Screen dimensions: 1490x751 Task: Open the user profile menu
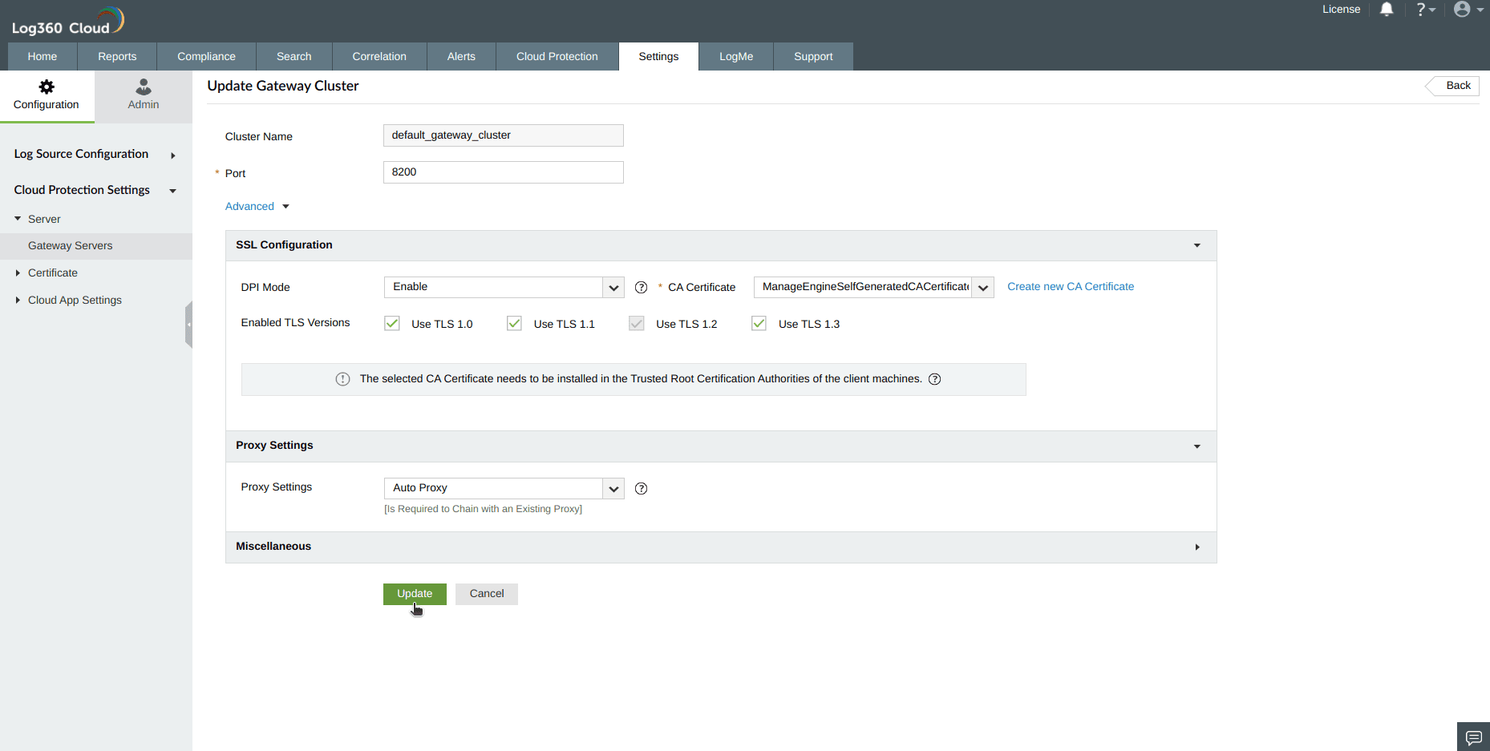1461,10
